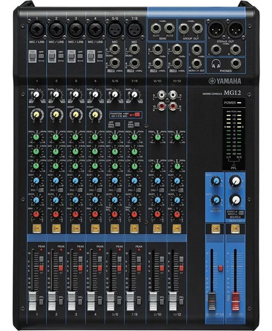Image resolution: width=272 pixels, height=331 pixels.
Task: Click the channel 7/8 MIC XLR input
Action: 134,29
